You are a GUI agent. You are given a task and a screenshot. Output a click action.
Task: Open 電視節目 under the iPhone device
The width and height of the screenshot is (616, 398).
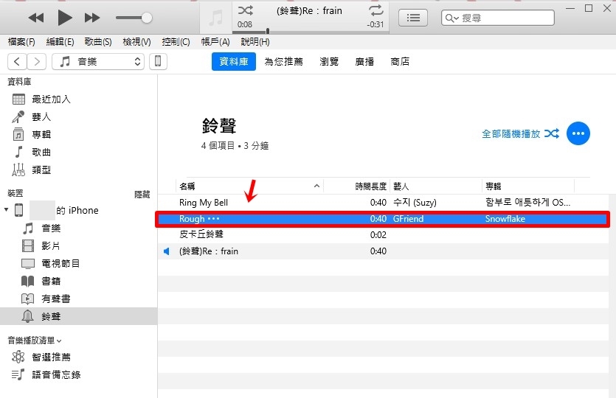click(60, 263)
